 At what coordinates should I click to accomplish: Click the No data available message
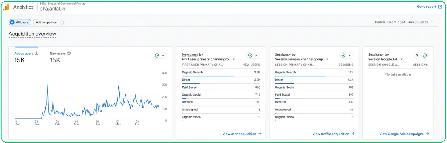click(398, 74)
